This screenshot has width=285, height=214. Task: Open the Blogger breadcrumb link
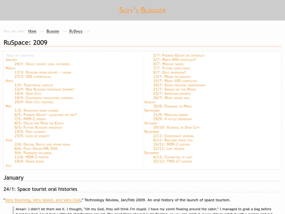click(53, 31)
